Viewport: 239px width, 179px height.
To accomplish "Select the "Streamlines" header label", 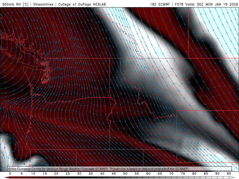I will point(43,4).
